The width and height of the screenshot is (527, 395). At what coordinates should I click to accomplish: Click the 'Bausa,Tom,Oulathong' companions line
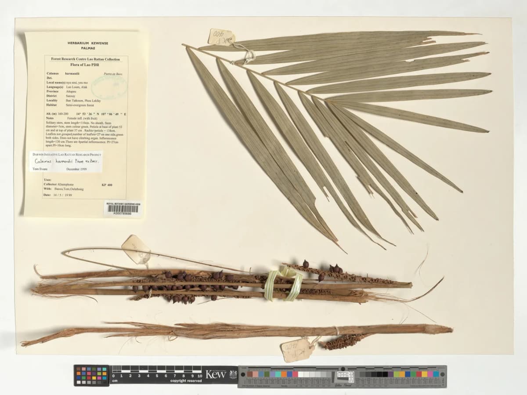point(69,189)
